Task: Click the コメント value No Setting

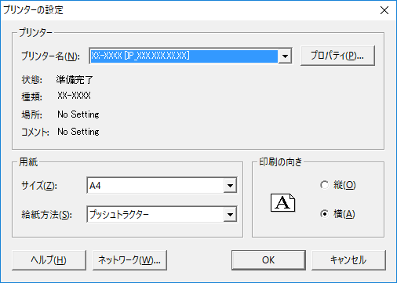Action: 78,132
